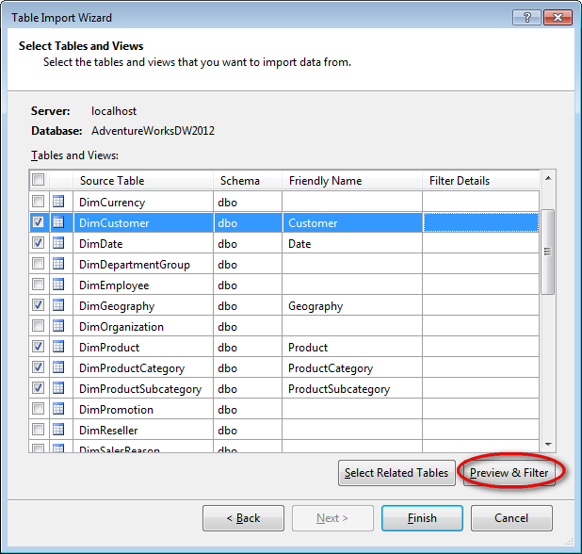This screenshot has height=554, width=582.
Task: Click the list scrollbar up arrow
Action: click(548, 179)
